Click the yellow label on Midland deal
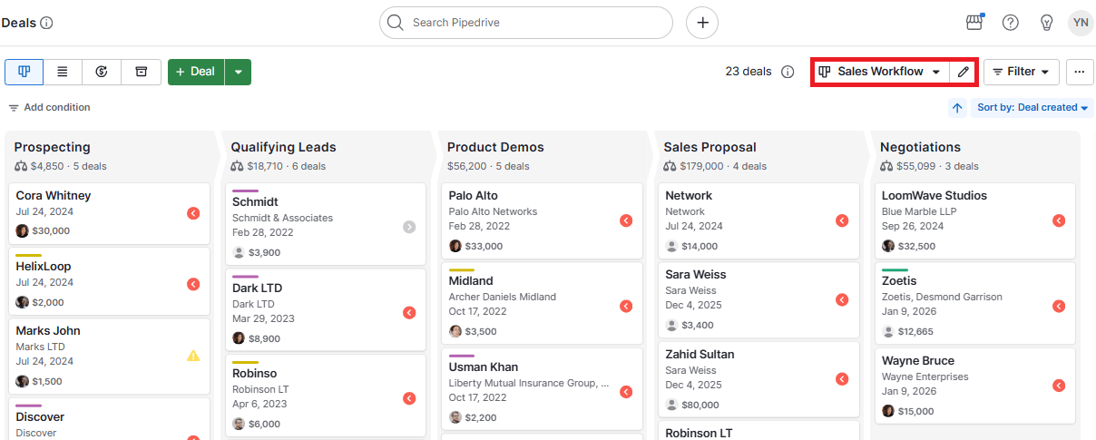 tap(462, 269)
